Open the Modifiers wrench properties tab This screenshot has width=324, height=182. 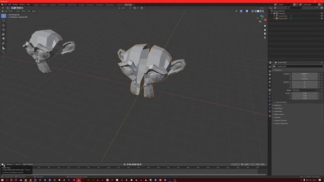point(270,94)
